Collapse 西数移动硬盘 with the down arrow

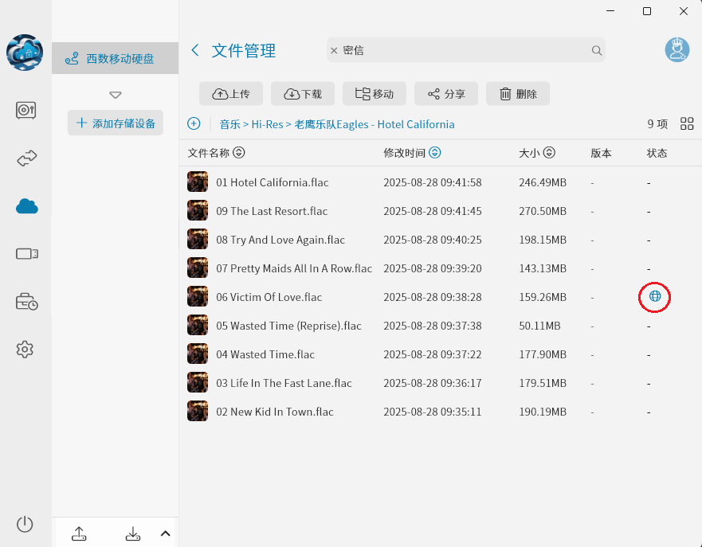pos(115,94)
